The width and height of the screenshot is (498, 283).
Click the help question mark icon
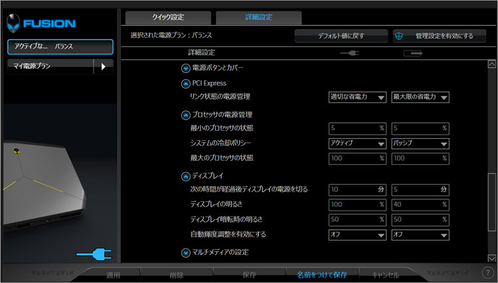[x=487, y=272]
